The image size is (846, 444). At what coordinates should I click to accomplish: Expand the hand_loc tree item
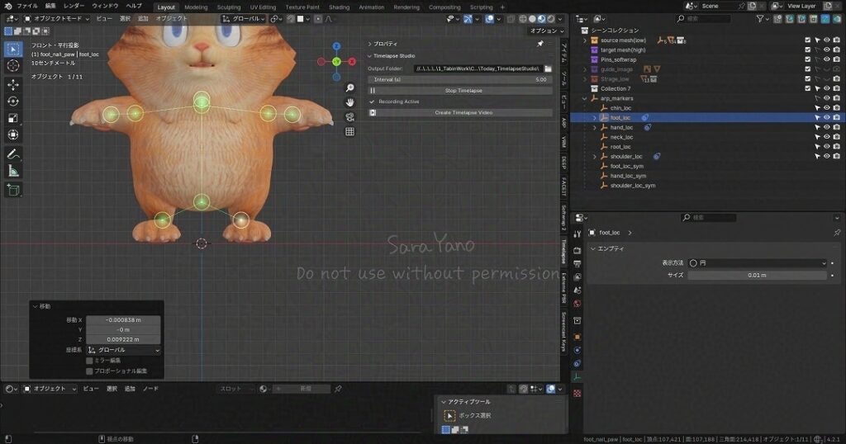[x=594, y=127]
